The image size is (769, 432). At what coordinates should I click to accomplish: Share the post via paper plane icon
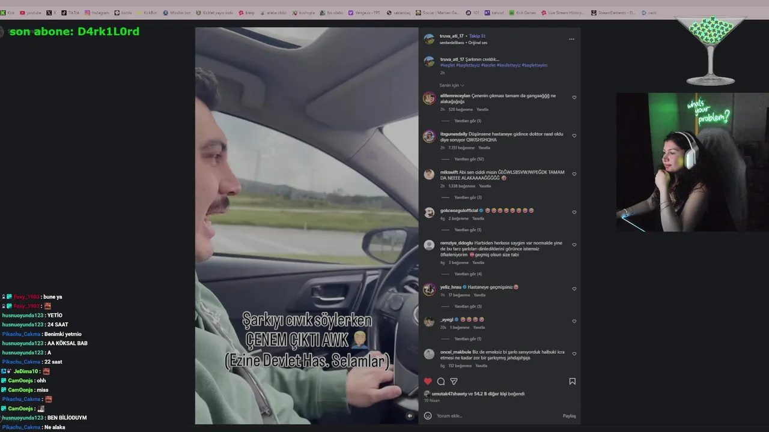tap(454, 381)
